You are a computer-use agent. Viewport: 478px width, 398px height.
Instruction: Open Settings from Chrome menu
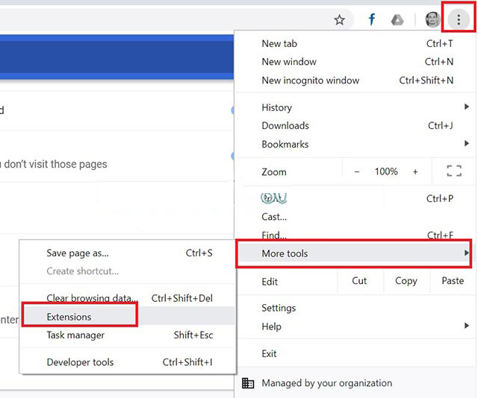click(279, 308)
